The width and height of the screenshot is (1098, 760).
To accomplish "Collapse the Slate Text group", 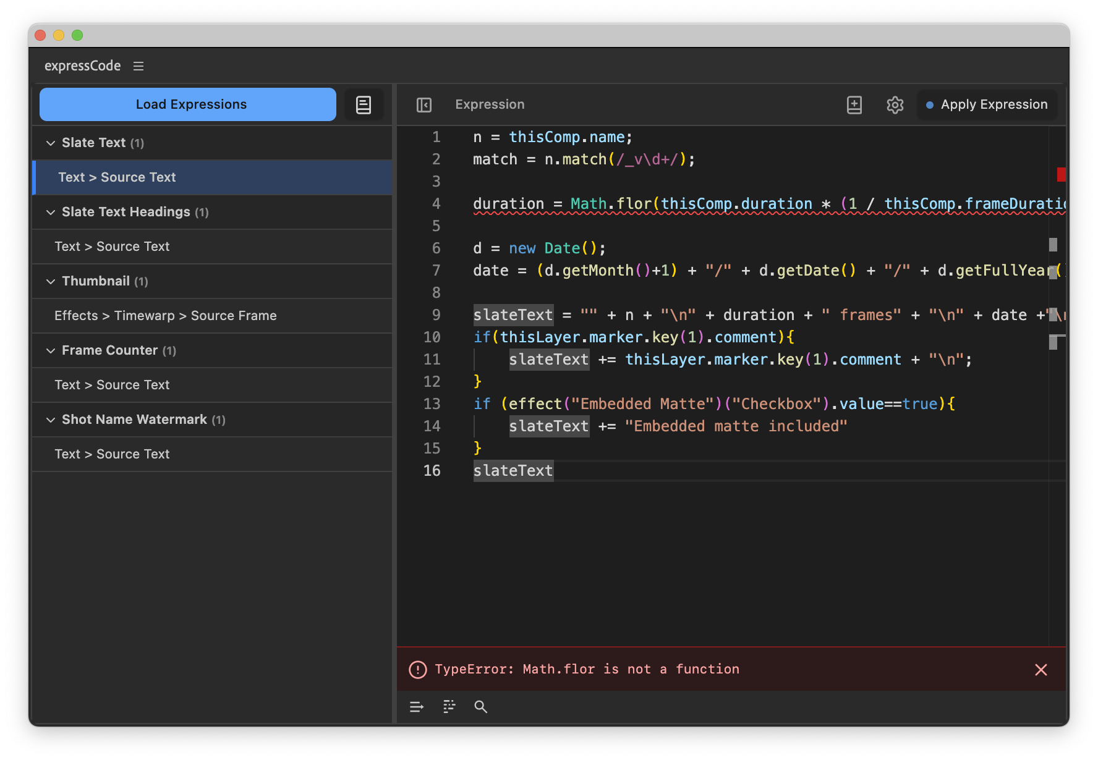I will (x=51, y=143).
